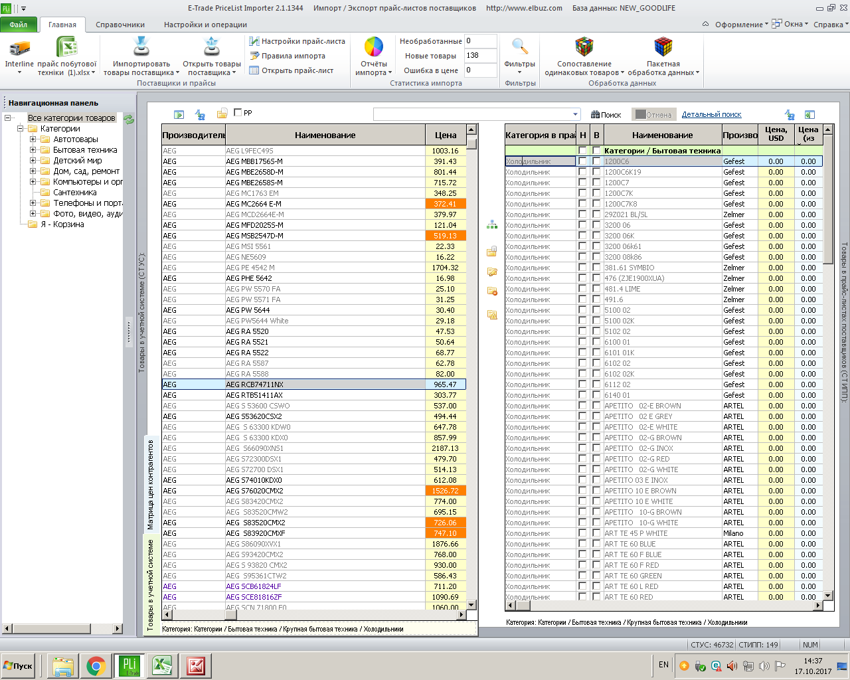The height and width of the screenshot is (680, 850).
Task: Open the search combo box dropdown
Action: [x=575, y=114]
